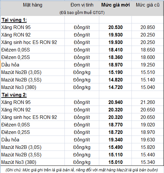Click the 15.190 Mazút No2B (3,0S) price

(116, 72)
